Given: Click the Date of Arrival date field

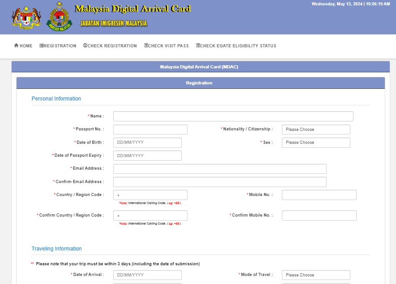Looking at the screenshot, I should tap(147, 275).
